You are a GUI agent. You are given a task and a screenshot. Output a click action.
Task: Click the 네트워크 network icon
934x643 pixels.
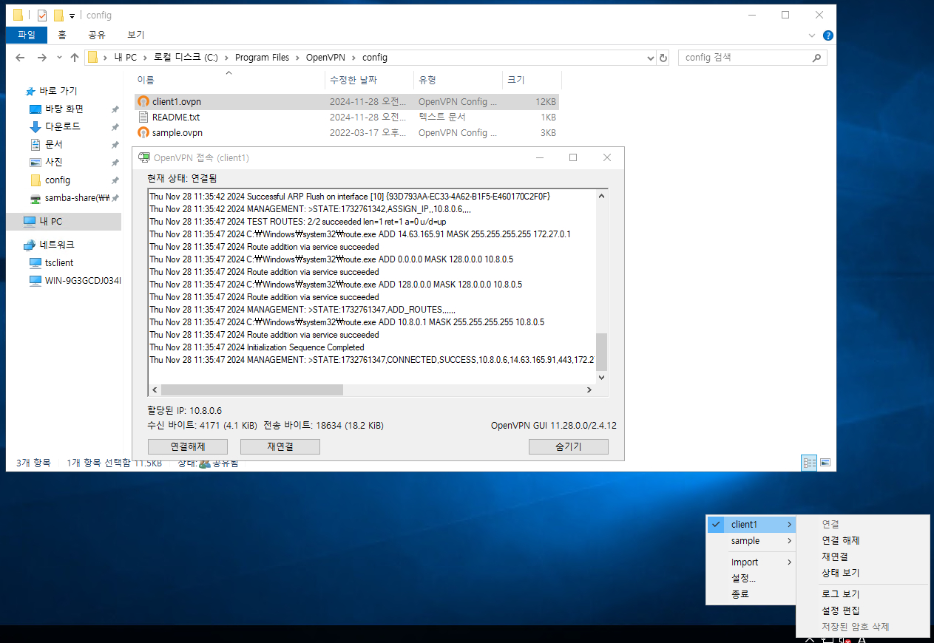tap(30, 245)
